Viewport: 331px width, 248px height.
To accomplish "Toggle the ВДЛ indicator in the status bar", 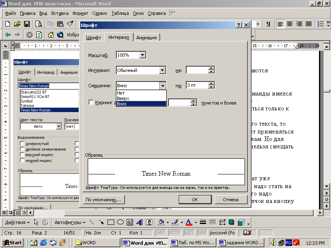I will click(x=188, y=233).
